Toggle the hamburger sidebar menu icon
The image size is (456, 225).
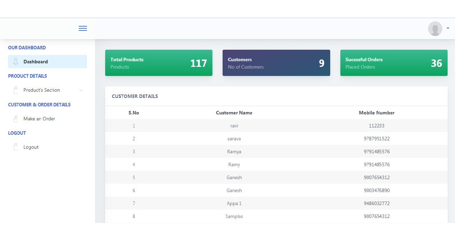[x=83, y=29]
